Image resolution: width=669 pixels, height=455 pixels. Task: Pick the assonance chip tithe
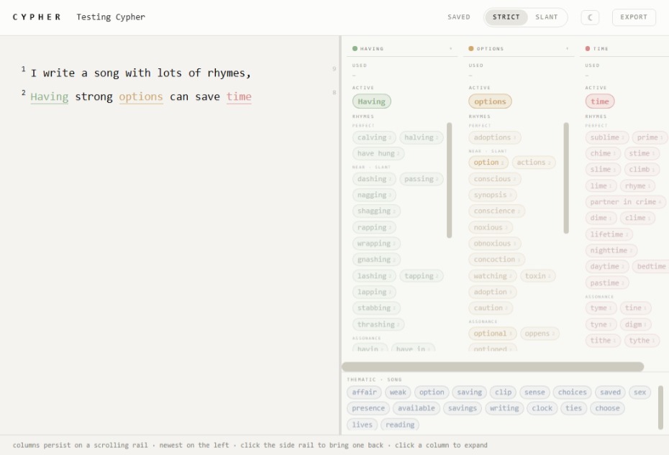pos(602,340)
